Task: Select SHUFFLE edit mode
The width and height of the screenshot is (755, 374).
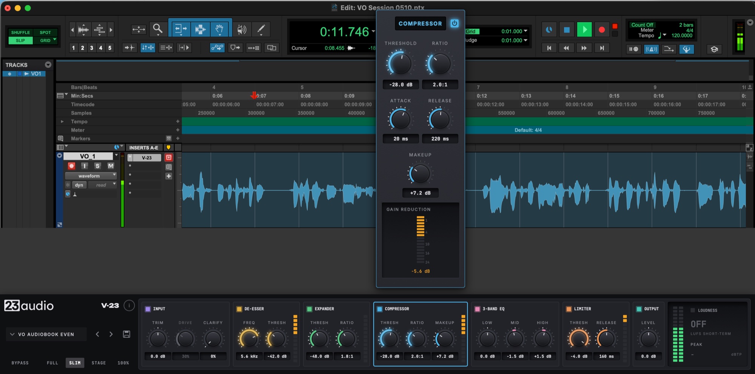Action: click(x=20, y=32)
